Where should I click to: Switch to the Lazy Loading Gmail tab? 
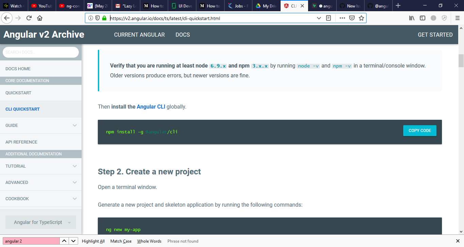pos(126,6)
